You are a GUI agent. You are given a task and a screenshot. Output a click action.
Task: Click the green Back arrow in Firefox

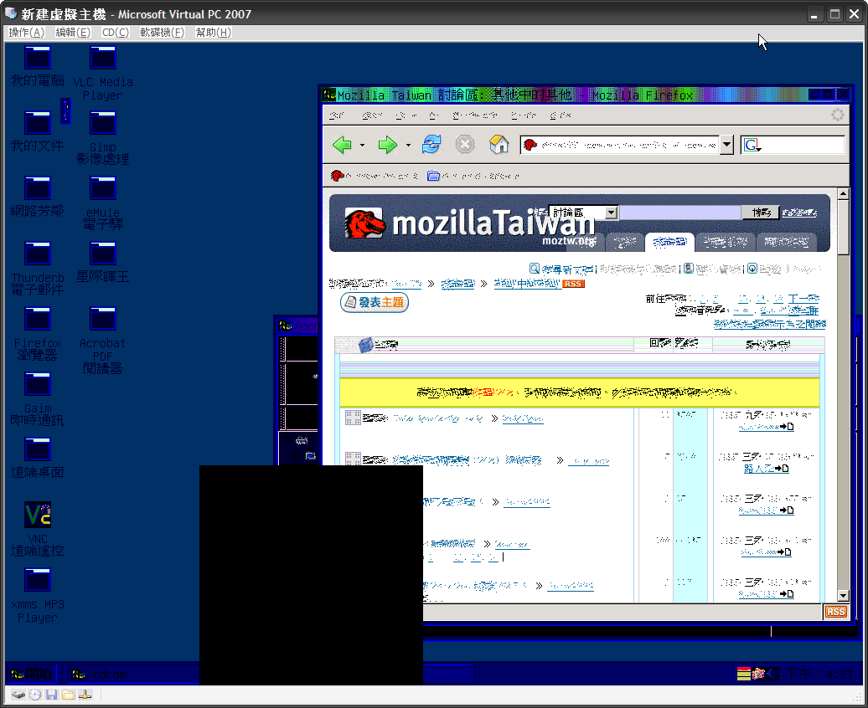[x=342, y=145]
